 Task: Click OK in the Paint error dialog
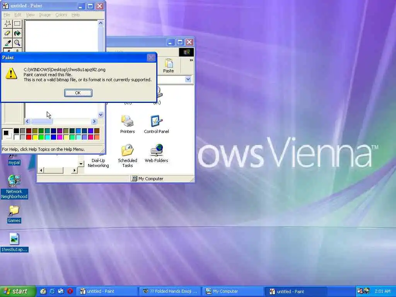click(78, 93)
